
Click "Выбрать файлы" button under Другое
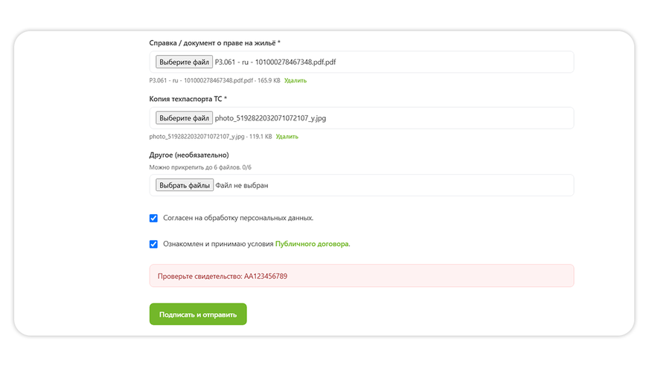tap(185, 185)
